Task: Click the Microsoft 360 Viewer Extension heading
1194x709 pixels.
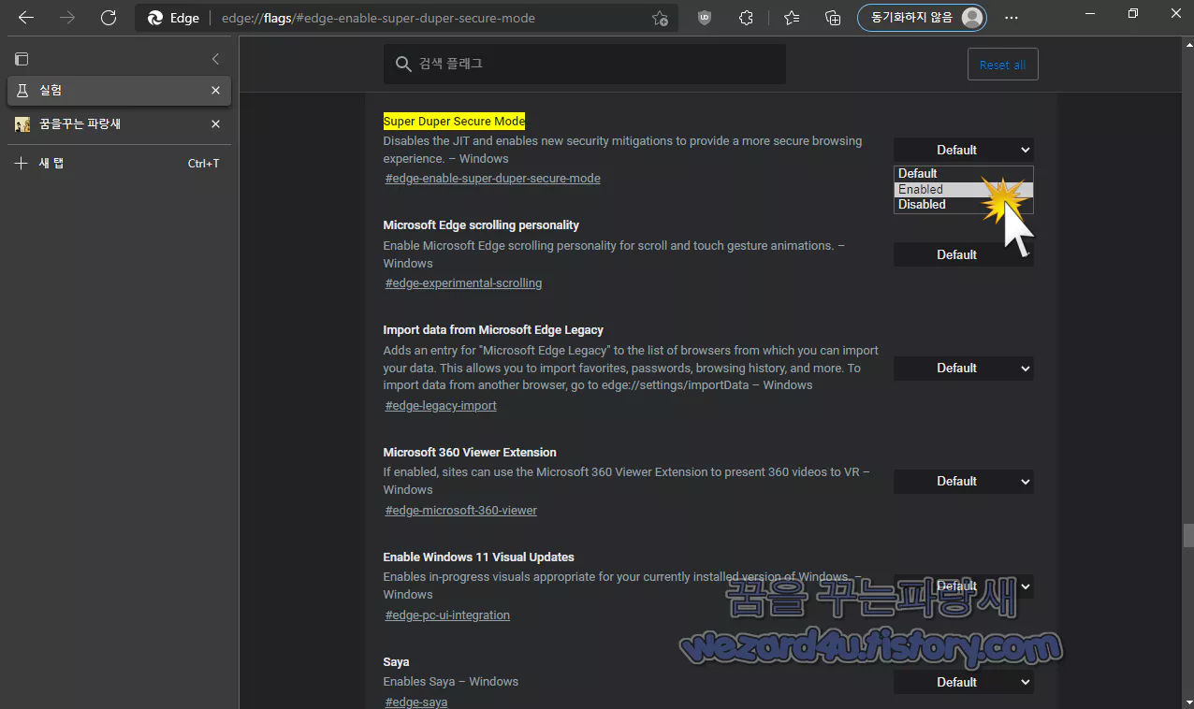Action: click(470, 453)
